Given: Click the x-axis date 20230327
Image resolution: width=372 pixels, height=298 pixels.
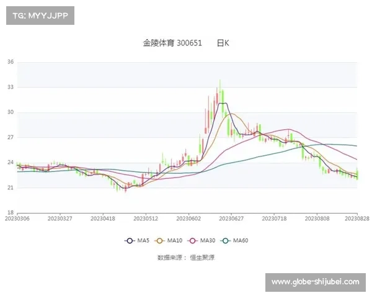Looking at the screenshot, I should tap(60, 219).
